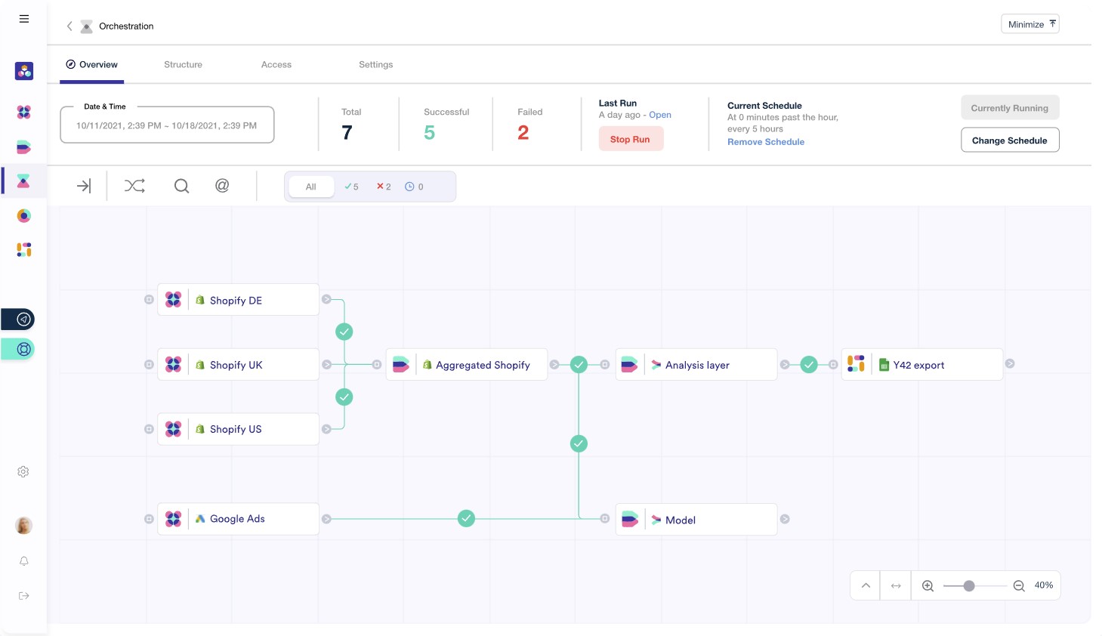
Task: Filter to 2 failed runs
Action: (x=384, y=187)
